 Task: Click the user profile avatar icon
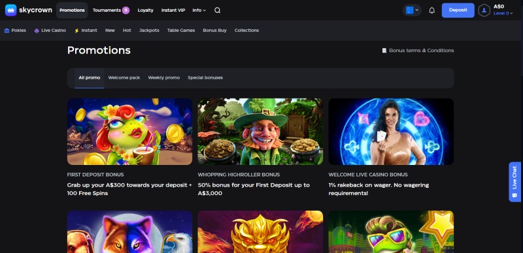484,10
